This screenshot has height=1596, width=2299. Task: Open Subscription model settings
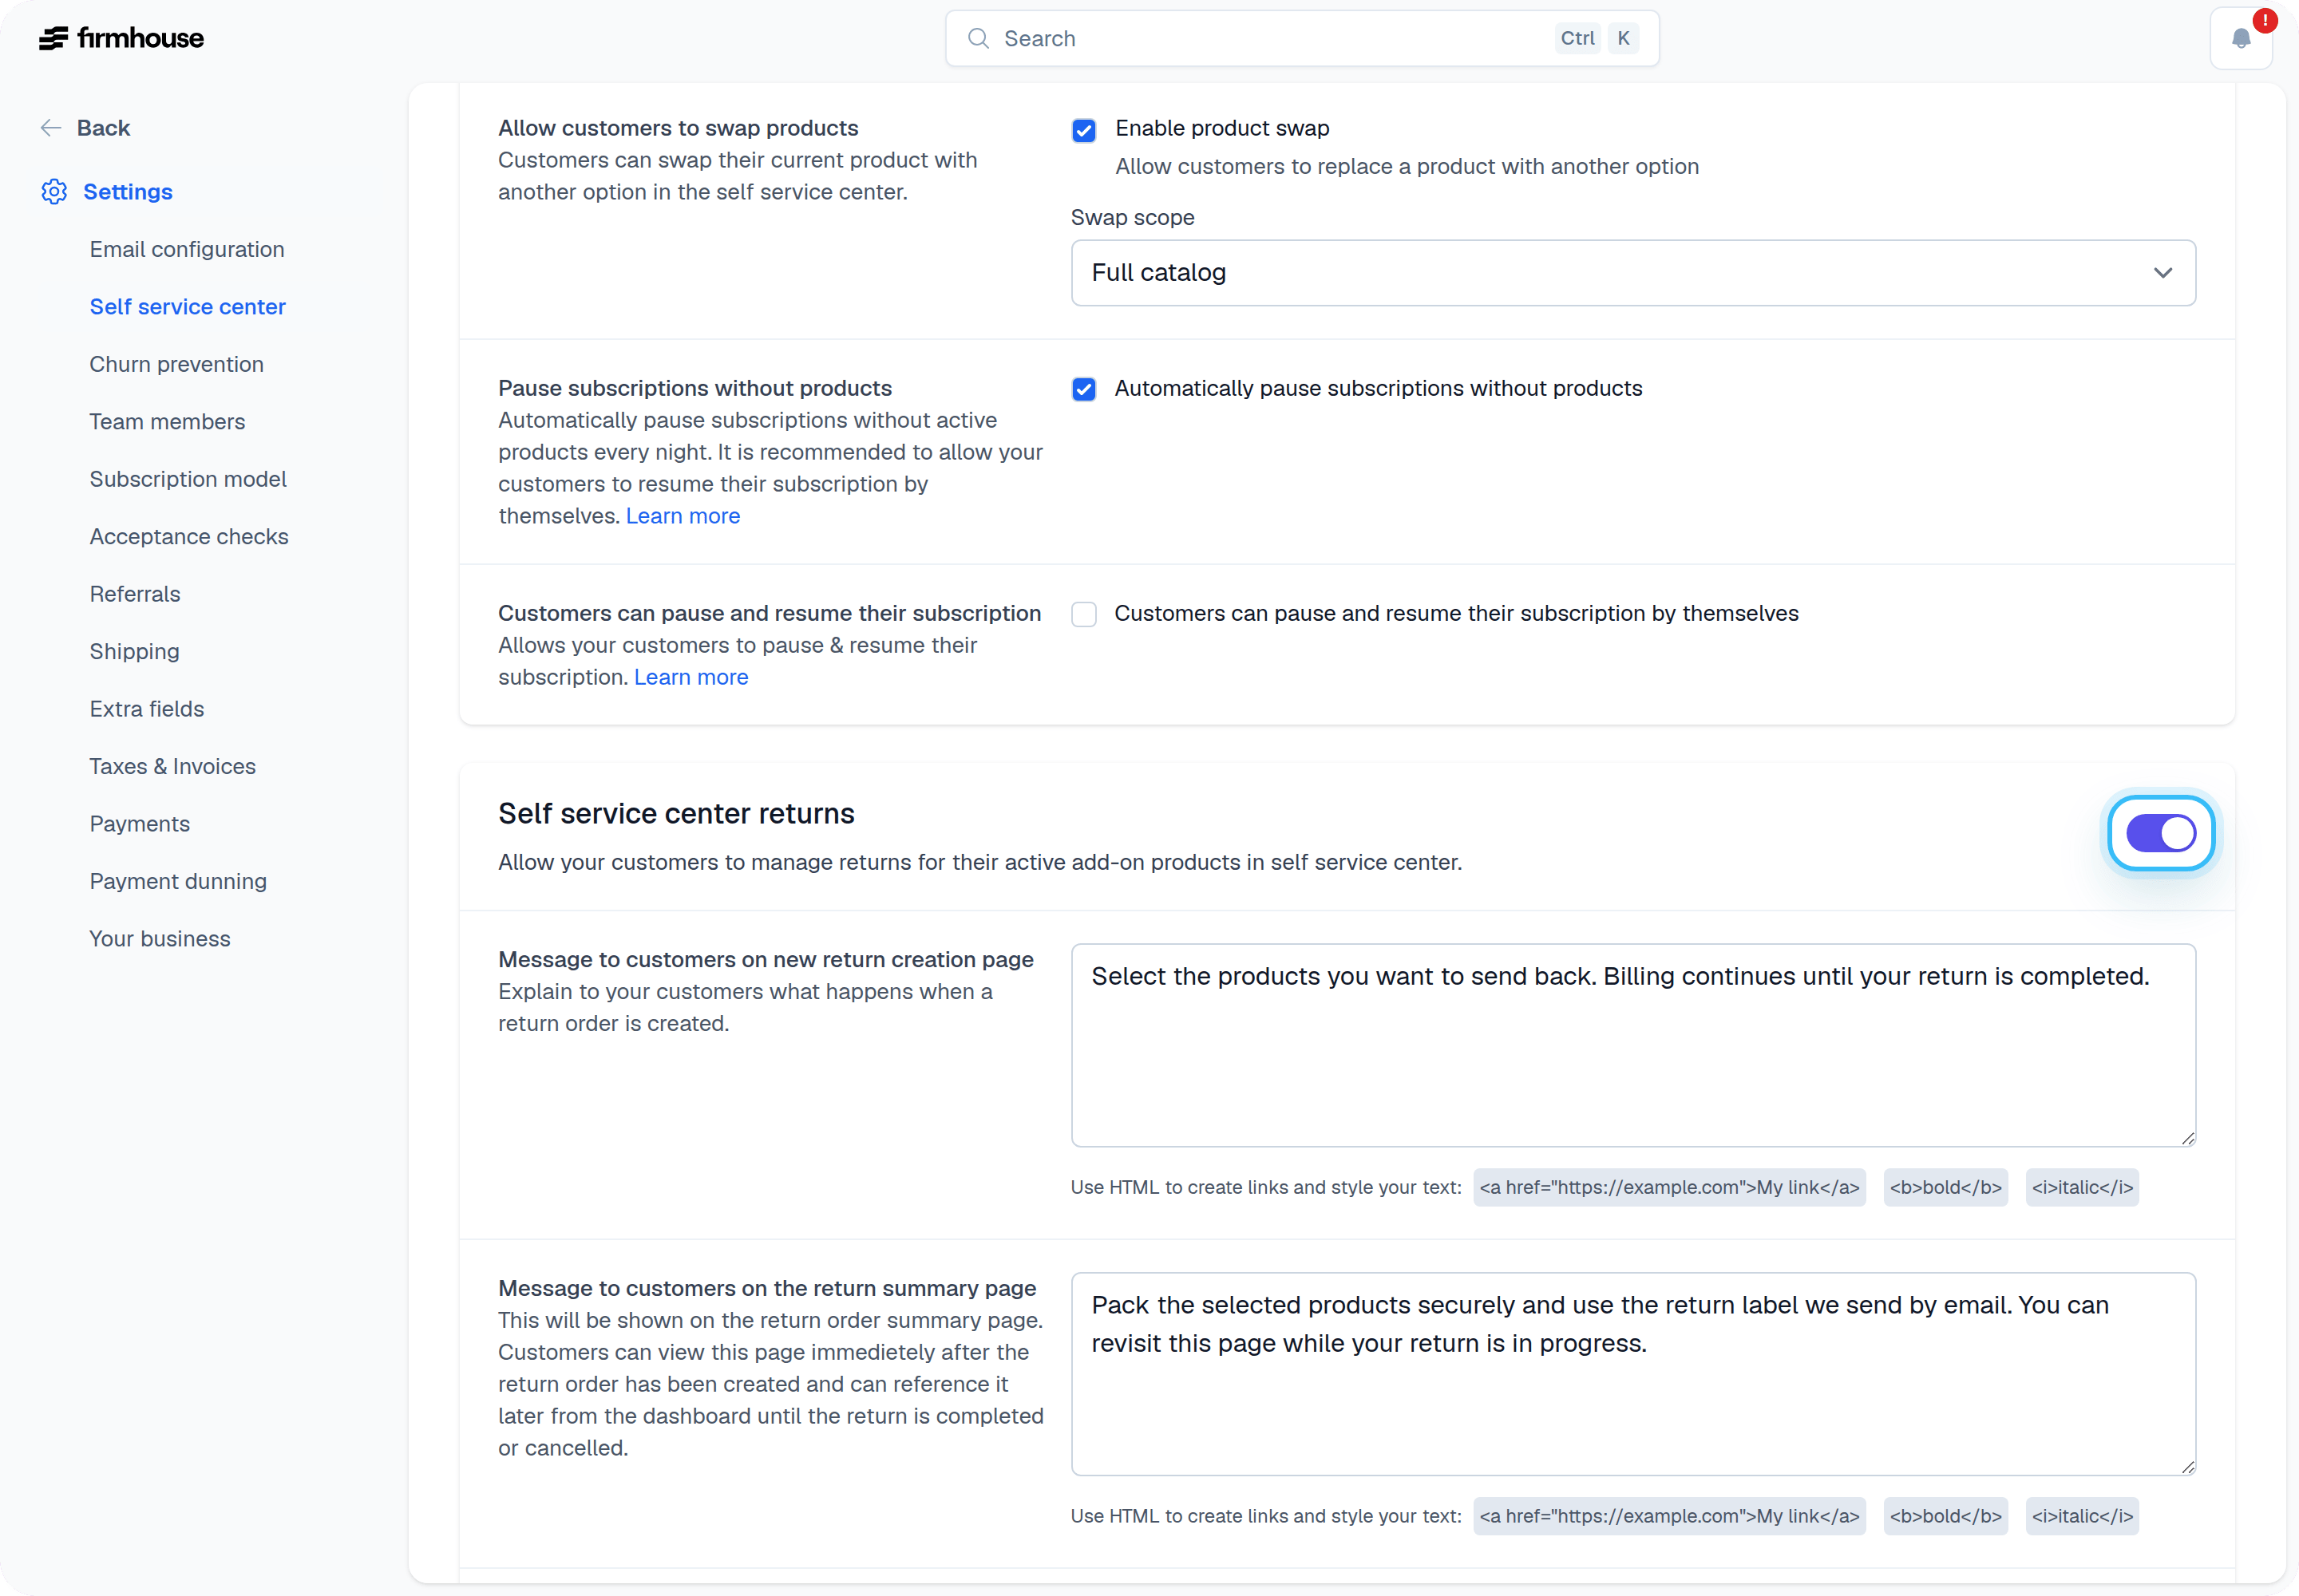[x=188, y=479]
